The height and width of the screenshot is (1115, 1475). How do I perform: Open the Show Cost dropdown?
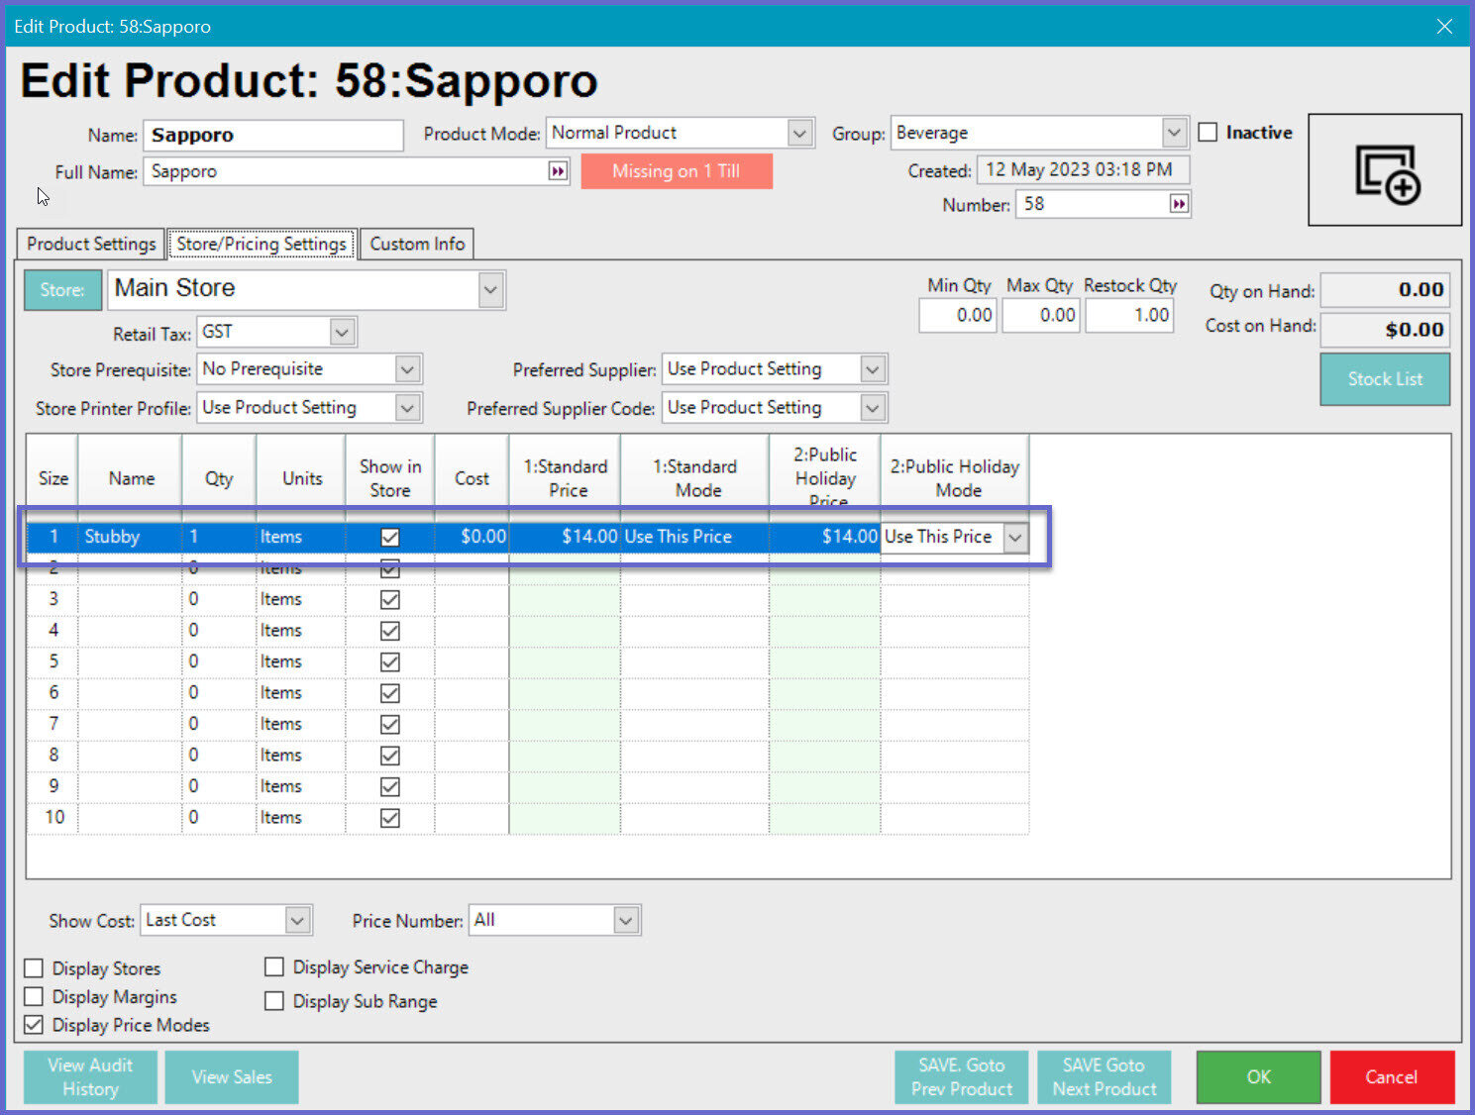297,920
